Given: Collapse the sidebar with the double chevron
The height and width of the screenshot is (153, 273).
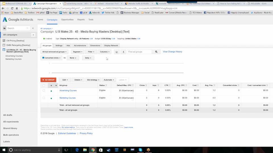Looking at the screenshot, I should click(33, 28).
